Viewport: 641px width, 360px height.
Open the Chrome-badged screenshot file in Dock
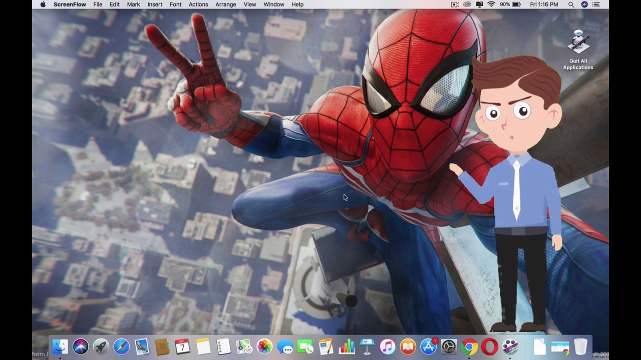tap(560, 347)
